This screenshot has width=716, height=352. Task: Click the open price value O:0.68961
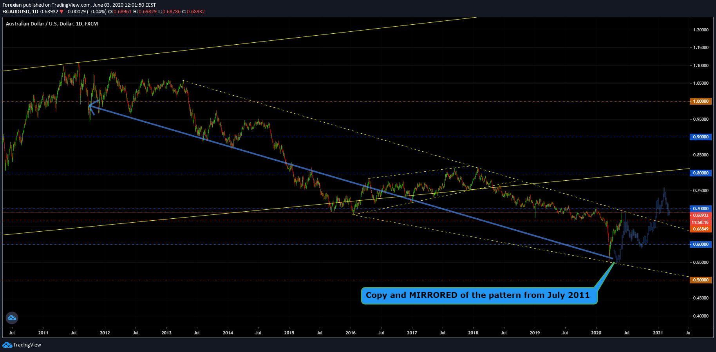tap(120, 12)
